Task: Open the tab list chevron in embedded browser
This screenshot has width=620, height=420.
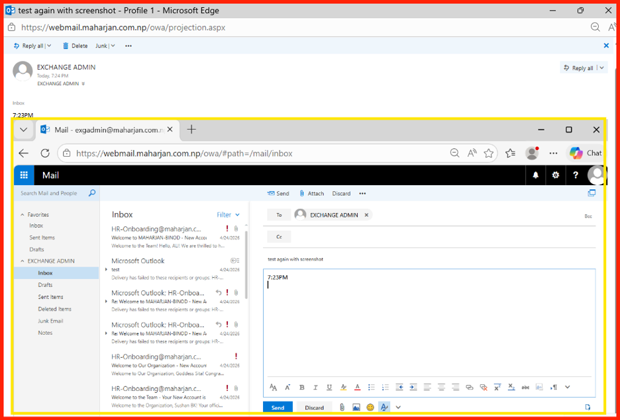Action: click(x=24, y=130)
